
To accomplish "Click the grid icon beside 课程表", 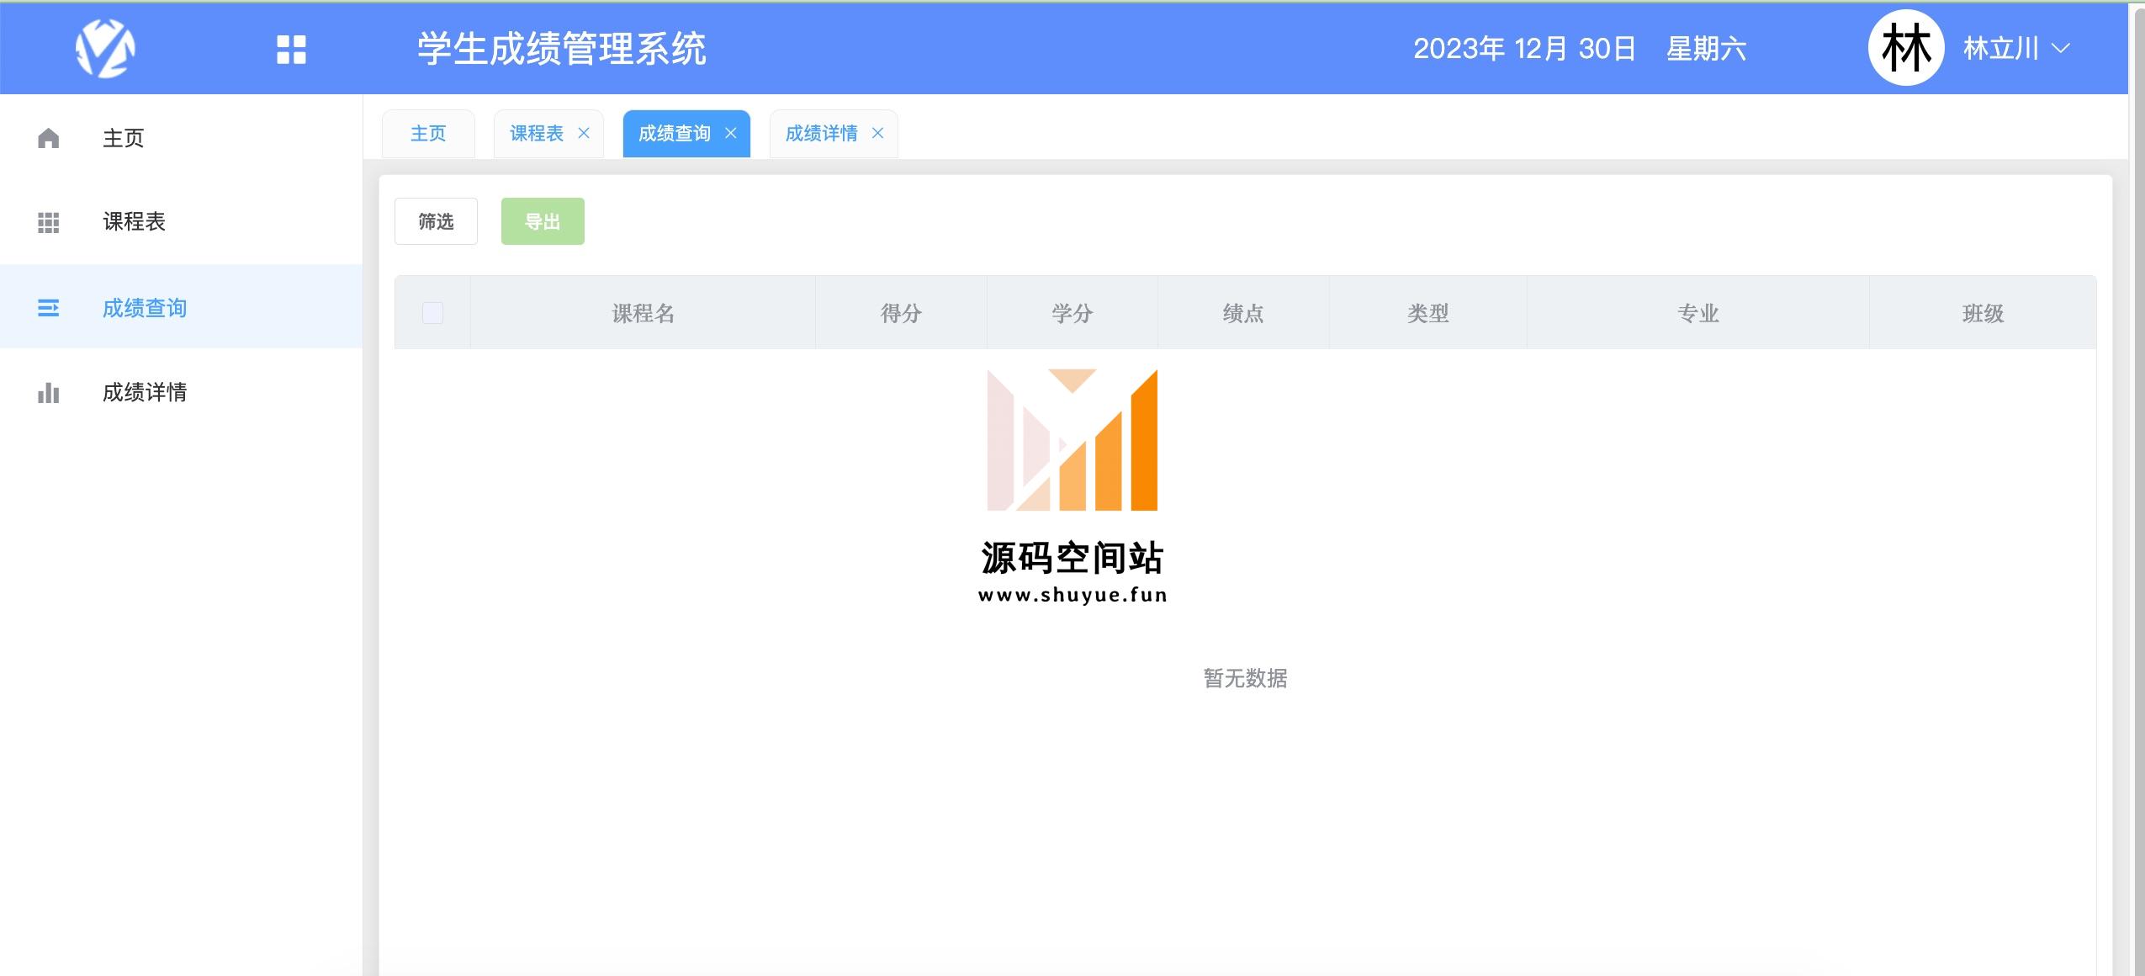I will 49,222.
